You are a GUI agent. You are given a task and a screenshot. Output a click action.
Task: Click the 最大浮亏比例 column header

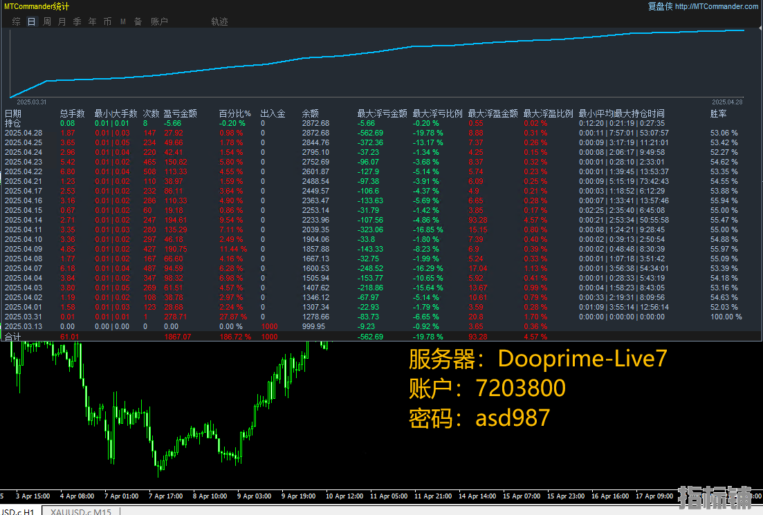tap(437, 113)
